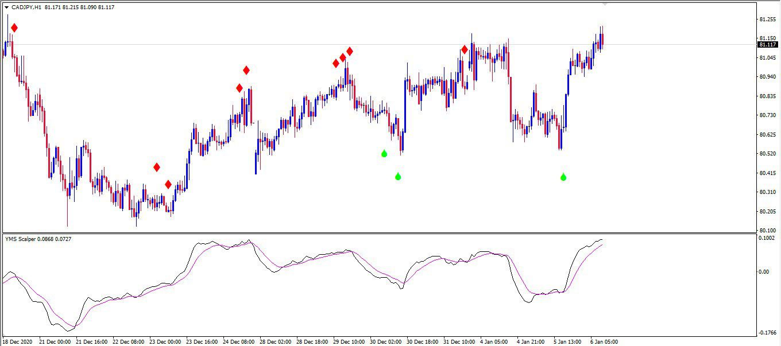Click the CADJPY,H1 chart title text
The height and width of the screenshot is (346, 781).
[x=25, y=7]
